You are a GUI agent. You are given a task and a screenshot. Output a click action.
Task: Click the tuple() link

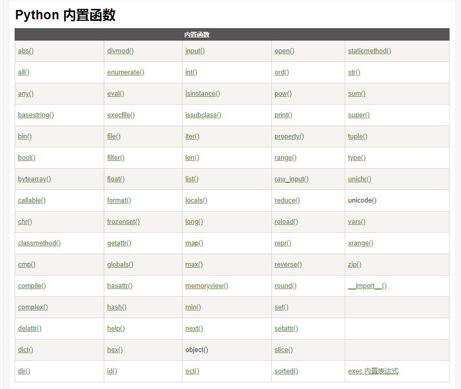click(358, 136)
